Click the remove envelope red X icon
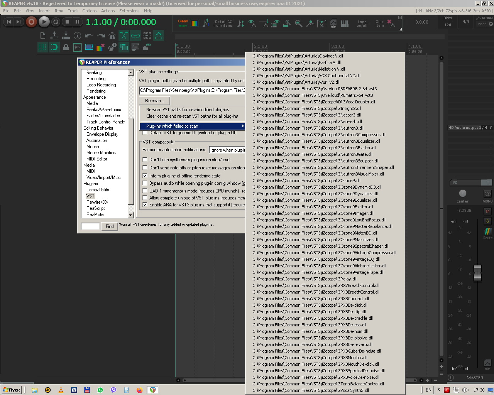This screenshot has height=395, width=494. pyautogui.click(x=391, y=24)
